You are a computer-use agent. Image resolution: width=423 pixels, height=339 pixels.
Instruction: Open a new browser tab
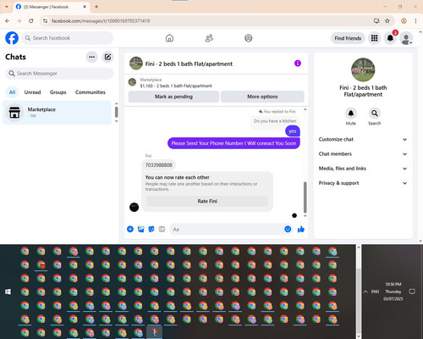(x=96, y=7)
